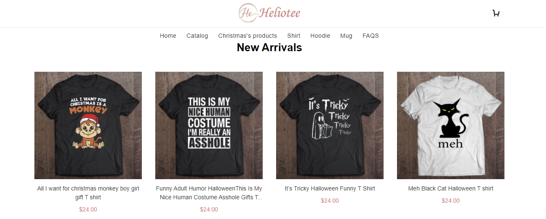Screen dimensions: 546x219
Task: Open the Catalog menu item
Action: pyautogui.click(x=197, y=36)
